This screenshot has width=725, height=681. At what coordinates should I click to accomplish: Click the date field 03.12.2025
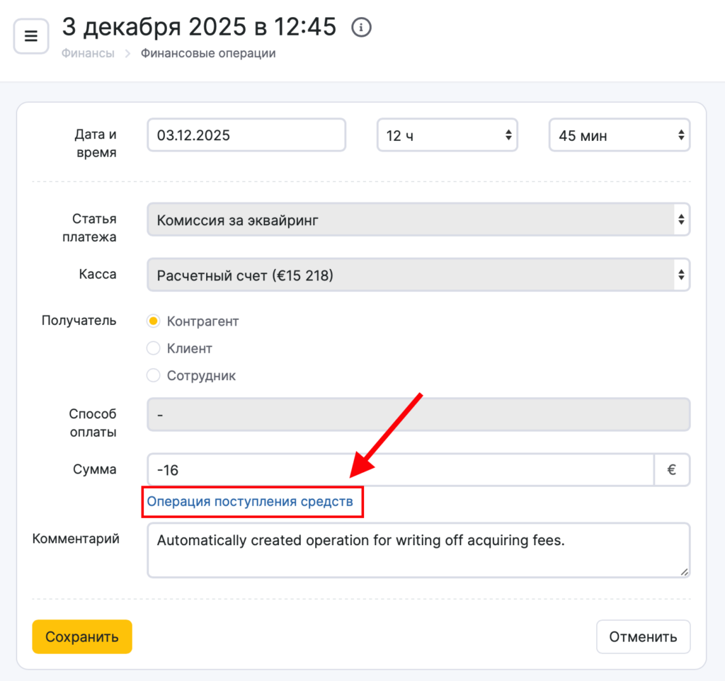pyautogui.click(x=246, y=135)
